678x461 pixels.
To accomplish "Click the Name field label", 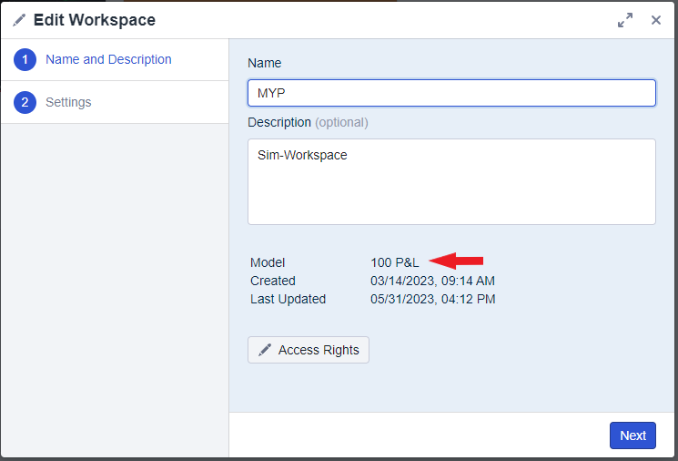I will click(265, 63).
